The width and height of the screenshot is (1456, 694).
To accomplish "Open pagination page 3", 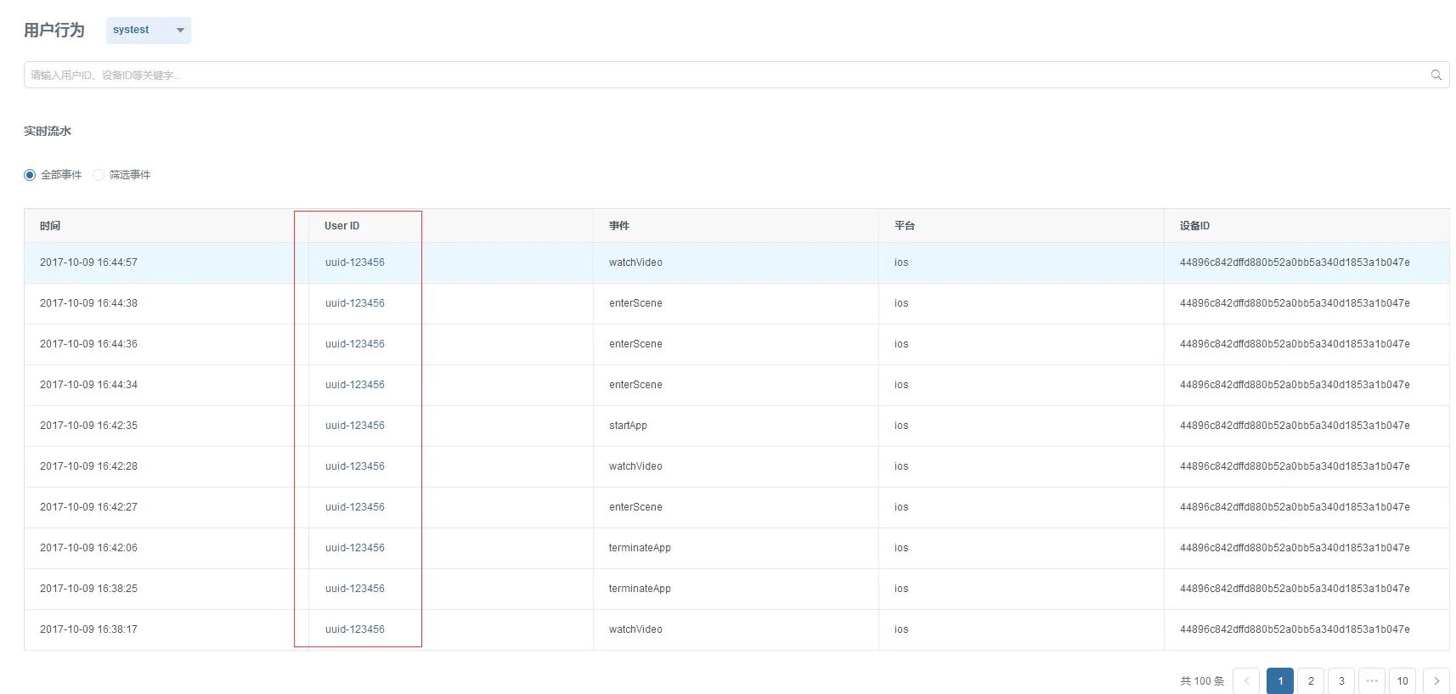I will pos(1341,680).
